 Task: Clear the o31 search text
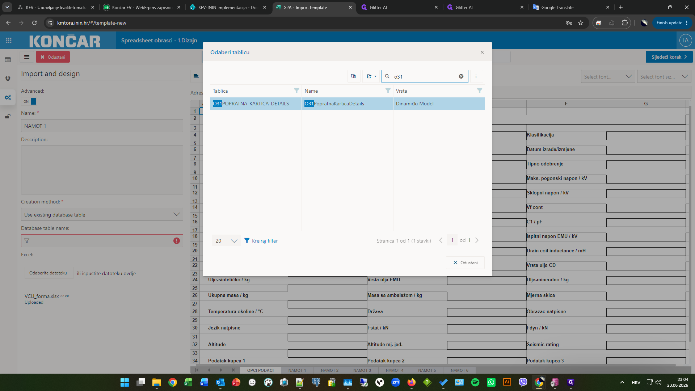(x=461, y=76)
